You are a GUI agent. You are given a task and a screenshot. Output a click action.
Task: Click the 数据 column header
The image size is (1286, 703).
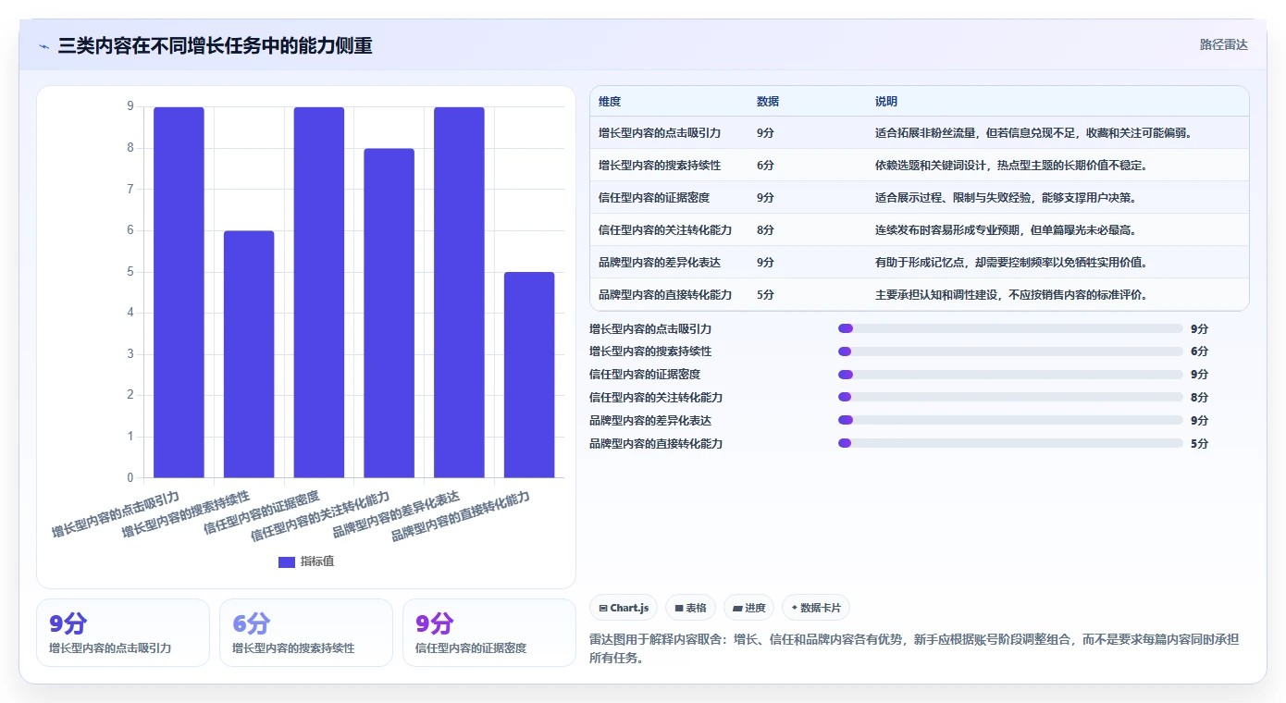(x=768, y=101)
